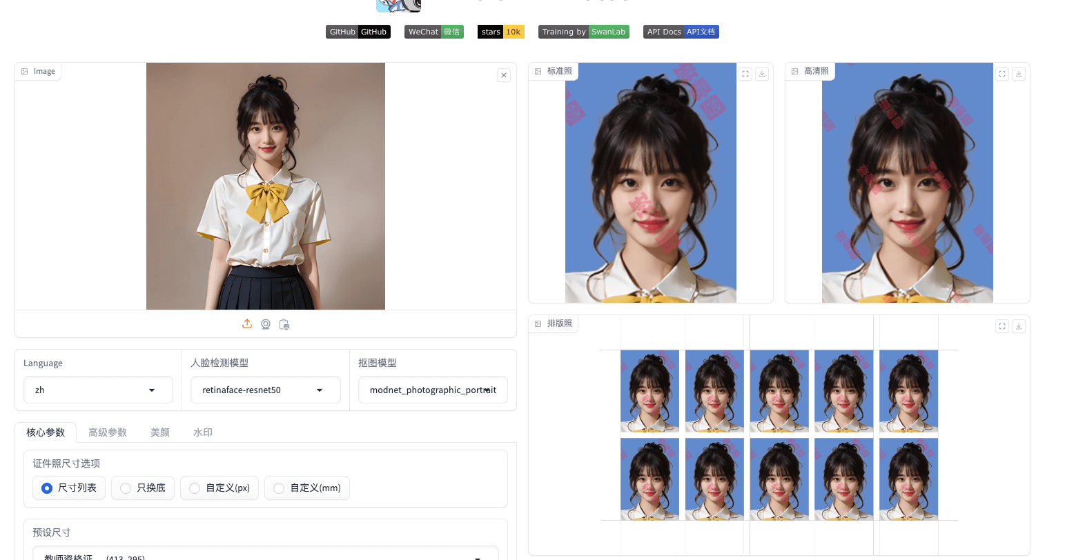The height and width of the screenshot is (560, 1065).
Task: Expand 标准照 image to fullscreen
Action: coord(745,74)
